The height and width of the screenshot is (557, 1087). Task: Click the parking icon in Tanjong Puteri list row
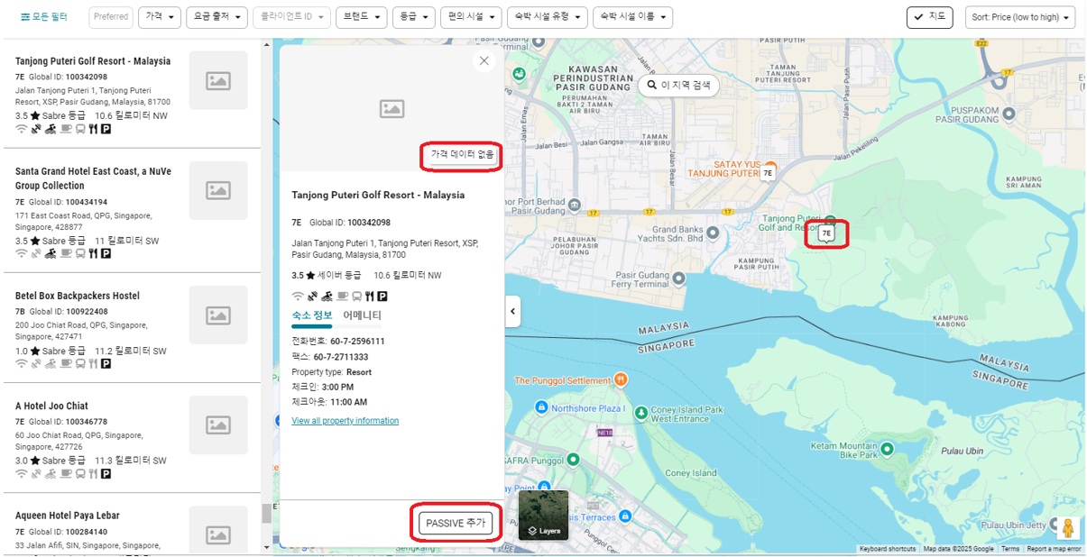(x=106, y=129)
